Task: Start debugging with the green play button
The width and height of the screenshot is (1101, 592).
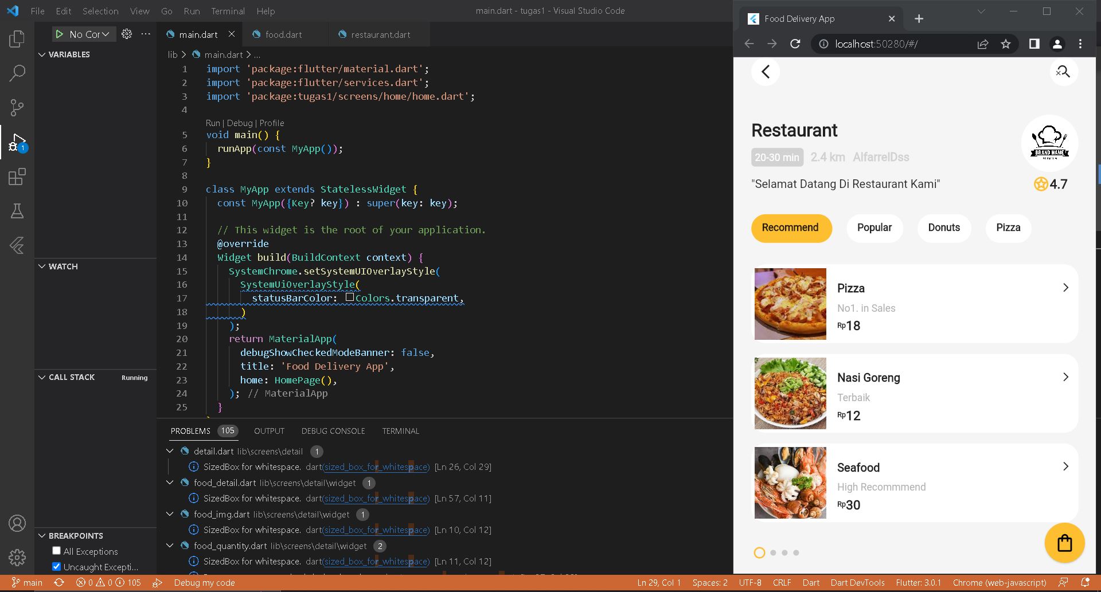Action: [60, 34]
